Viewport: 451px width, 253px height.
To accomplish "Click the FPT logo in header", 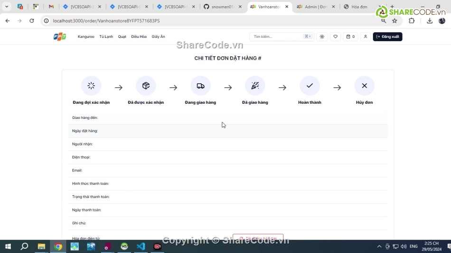I will click(60, 37).
